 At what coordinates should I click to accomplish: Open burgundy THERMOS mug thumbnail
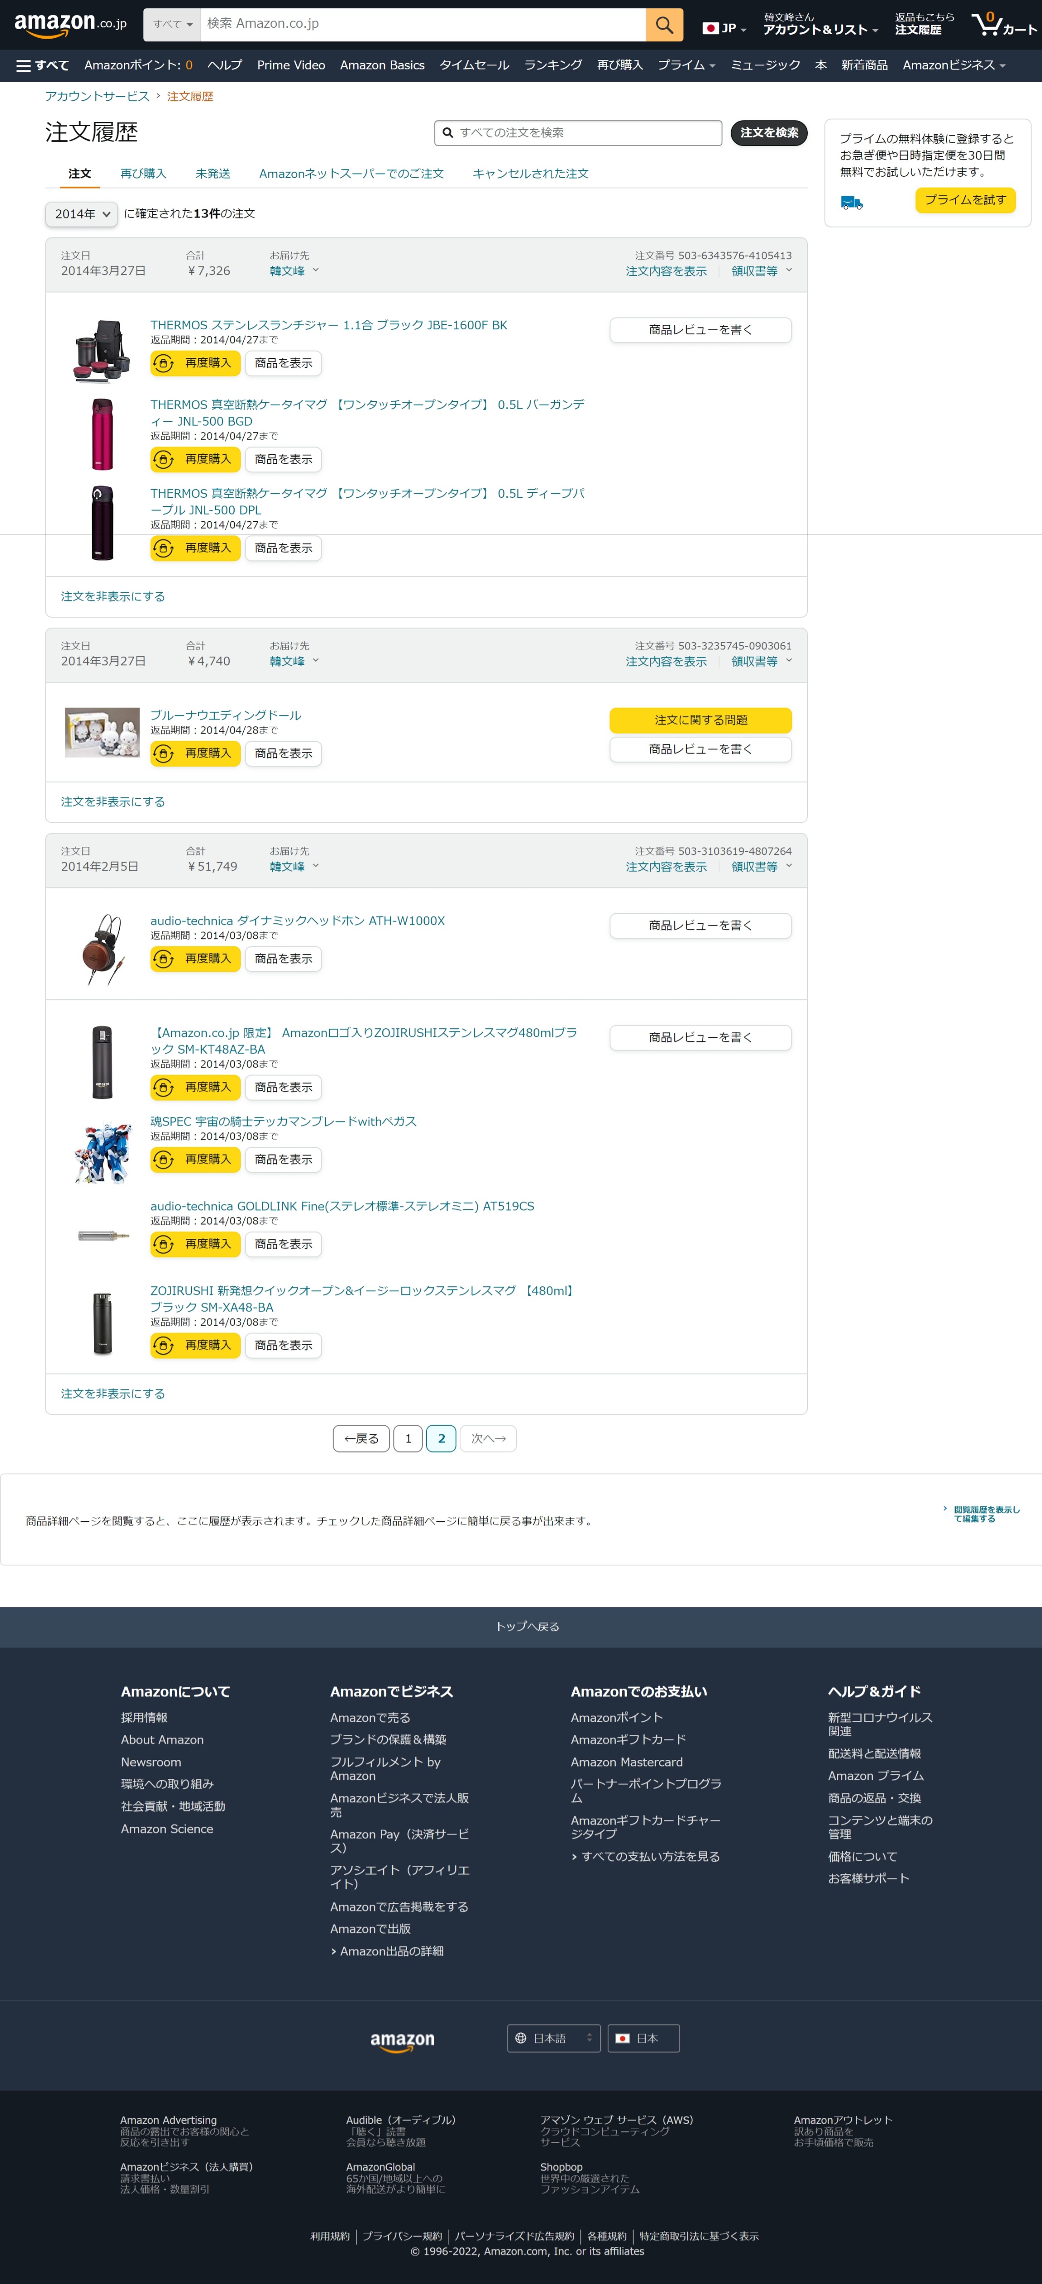click(x=102, y=434)
